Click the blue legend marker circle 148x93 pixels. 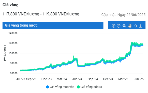pos(48,87)
